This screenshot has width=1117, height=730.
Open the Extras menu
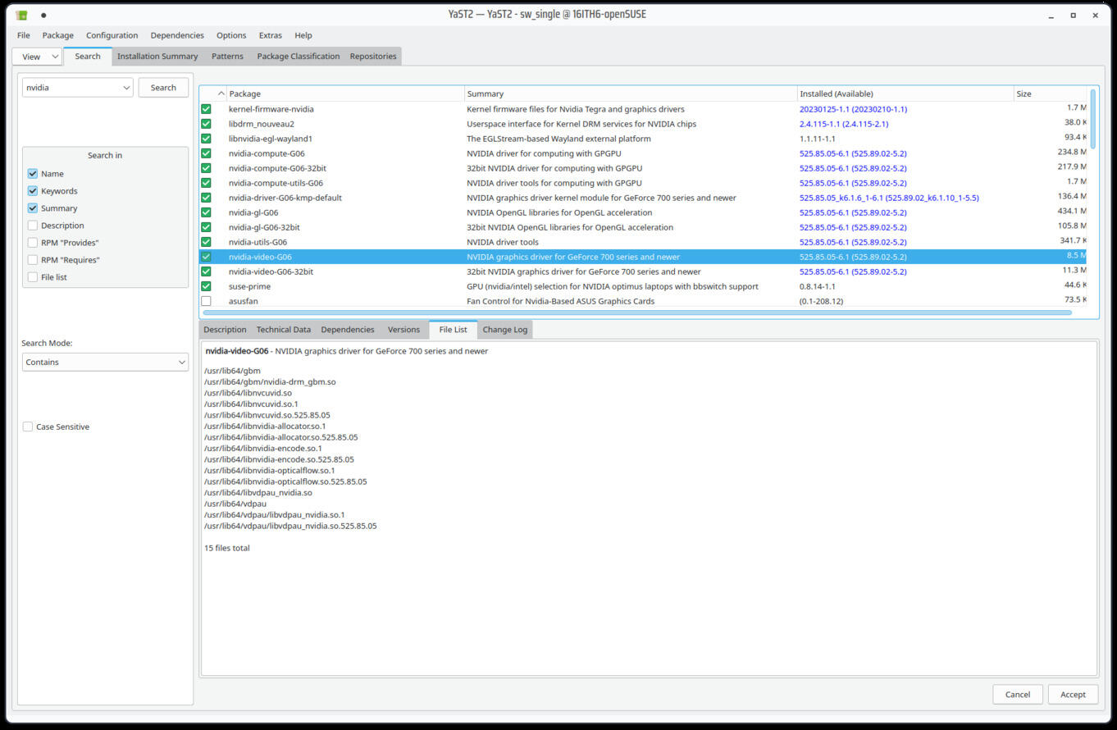pyautogui.click(x=271, y=35)
